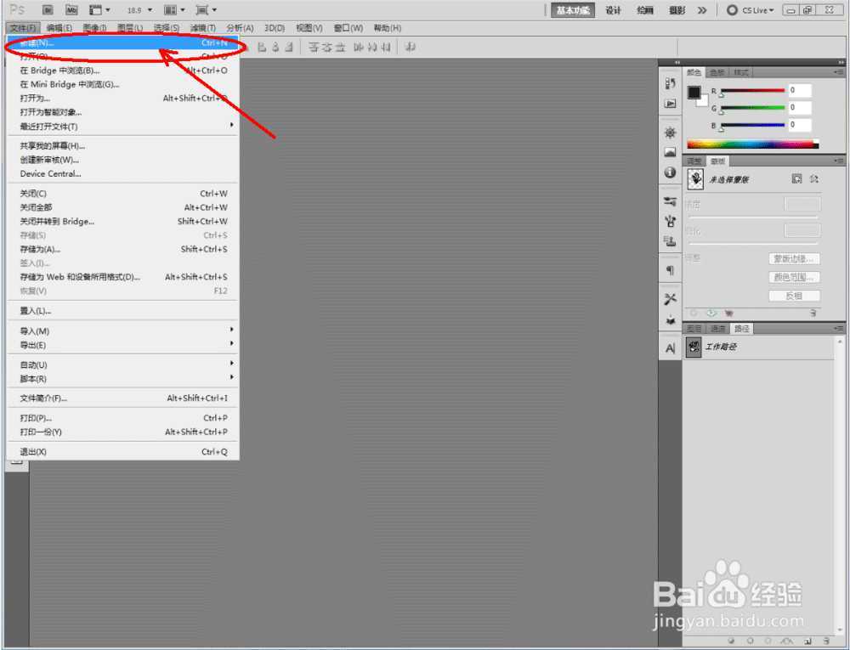Open the Clone Source stamp icon
The image size is (850, 650).
pyautogui.click(x=670, y=241)
